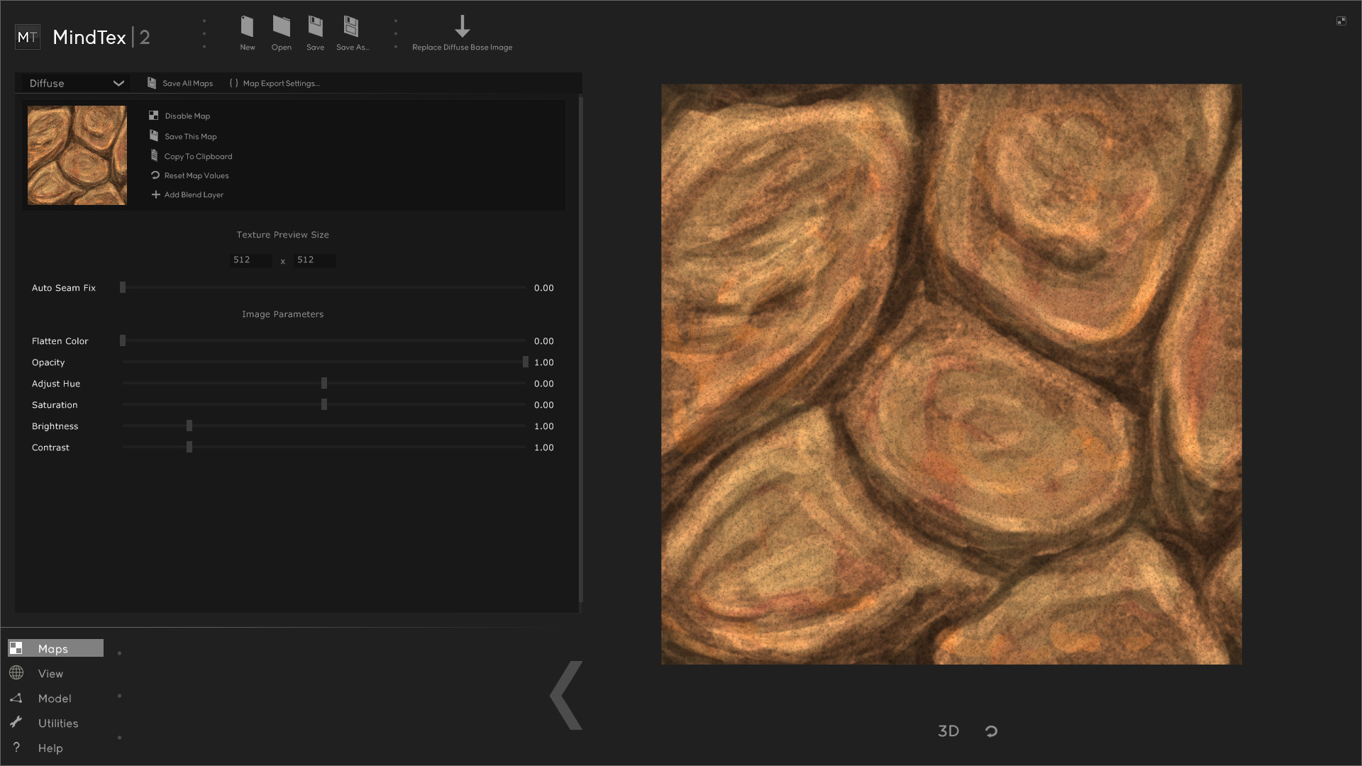
Task: Click the Save All Maps icon
Action: 180,83
